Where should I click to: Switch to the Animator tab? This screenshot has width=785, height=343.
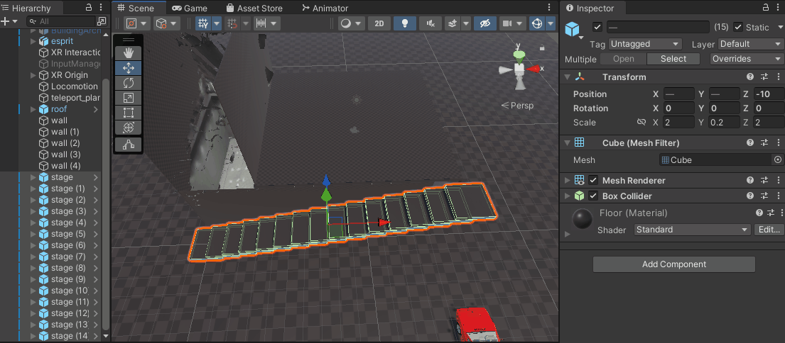pyautogui.click(x=325, y=8)
